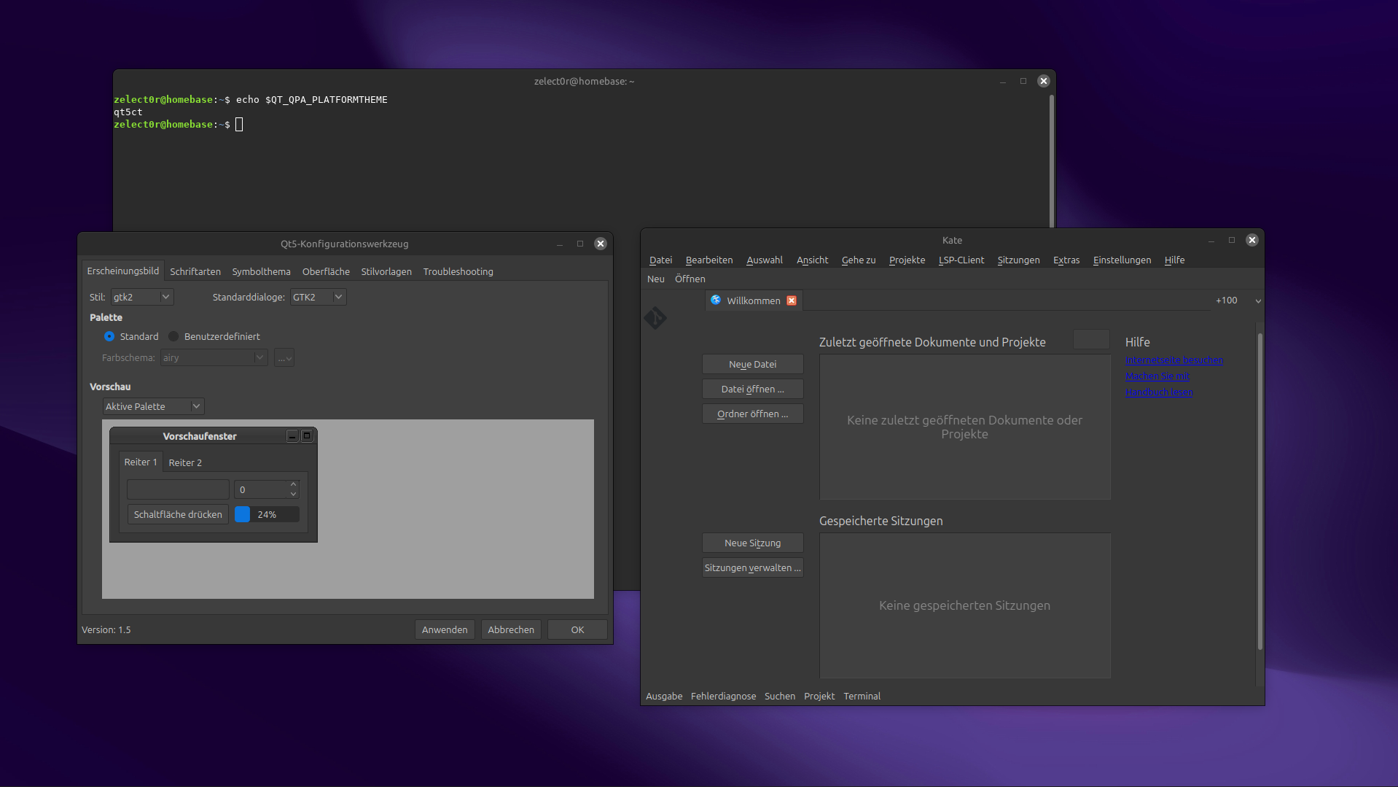Viewport: 1398px width, 787px height.
Task: Close the Kate window
Action: pos(1252,240)
